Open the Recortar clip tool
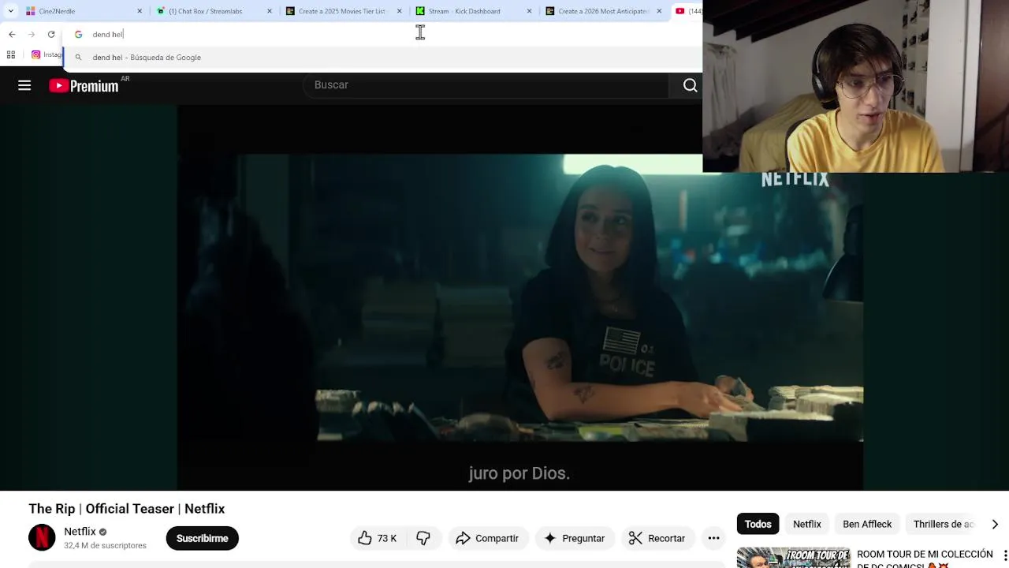Viewport: 1009px width, 568px height. tap(657, 538)
